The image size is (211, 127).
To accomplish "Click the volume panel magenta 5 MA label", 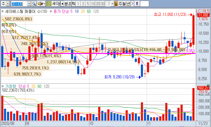I will pyautogui.click(x=28, y=86).
